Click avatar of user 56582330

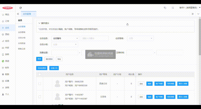point(57,84)
